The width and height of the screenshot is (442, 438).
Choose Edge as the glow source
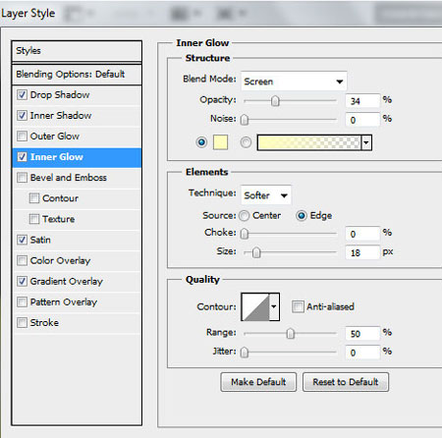click(302, 216)
